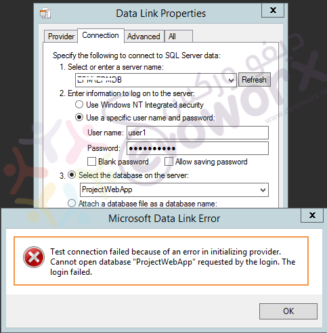Expand the ProjectWebApp database dropdown arrow

(263, 190)
